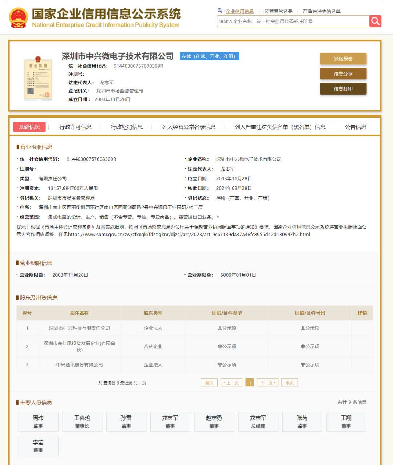Click the 发送报告 button
This screenshot has width=393, height=465.
pyautogui.click(x=343, y=59)
